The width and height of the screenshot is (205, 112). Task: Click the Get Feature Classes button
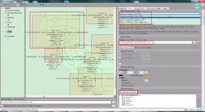(x=128, y=92)
